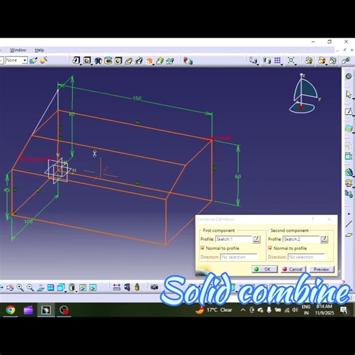The height and width of the screenshot is (355, 355).
Task: Click the Apply Material sphere icon
Action: (44, 60)
